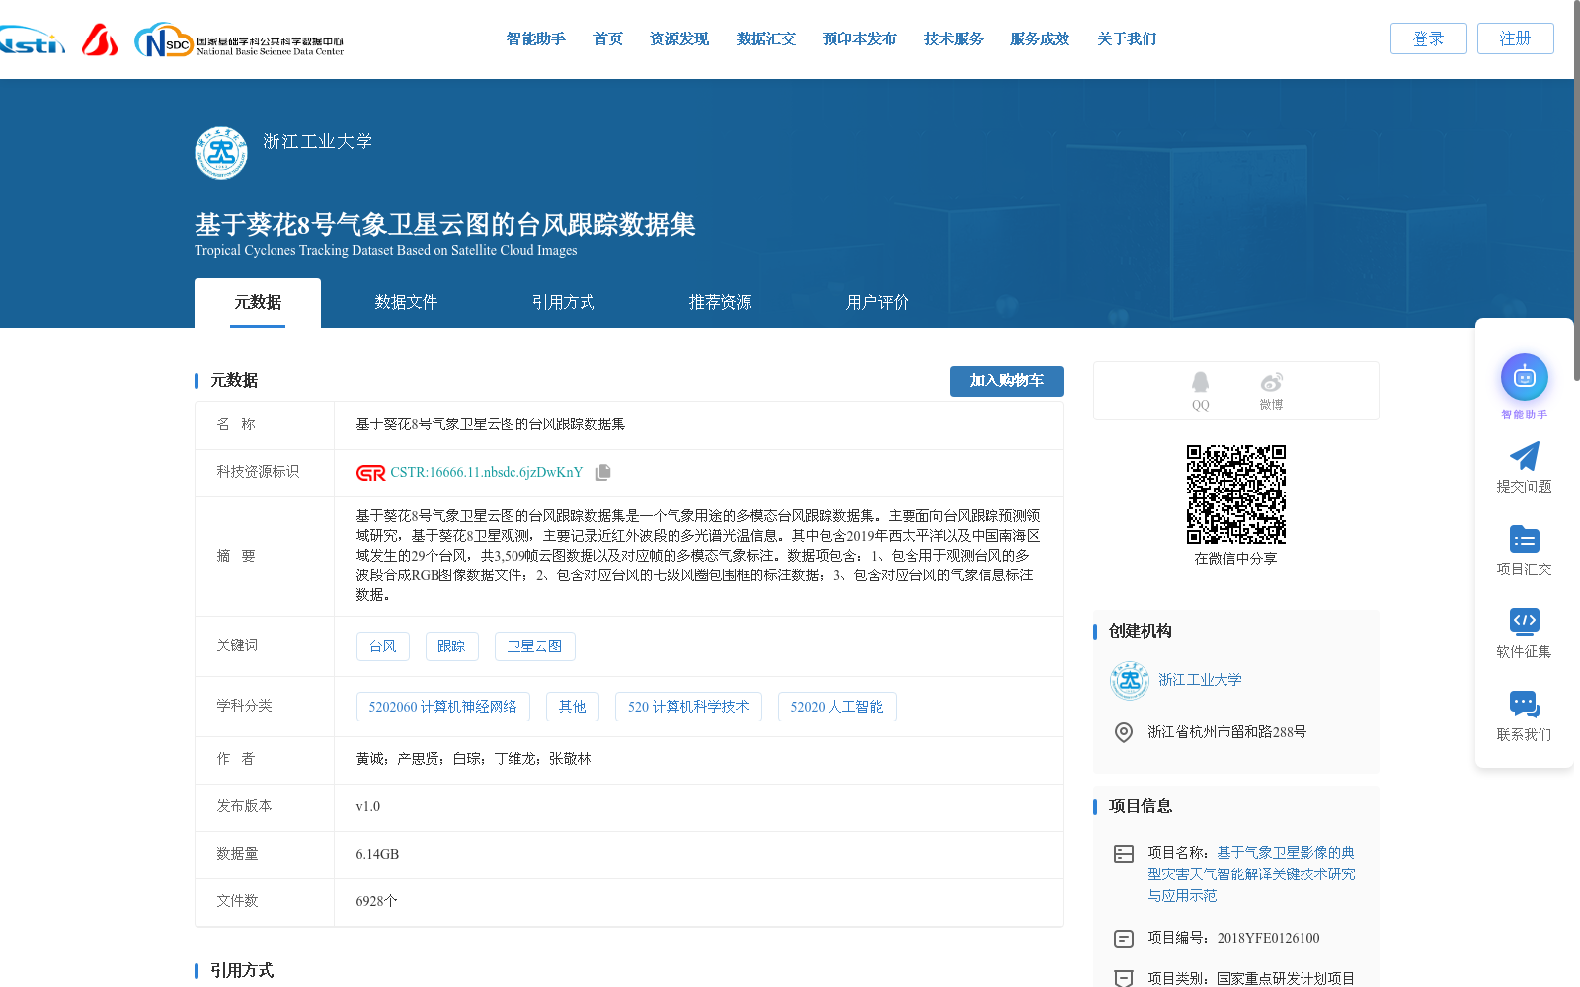Open 服务成效 navigation item
Viewport: 1580px width, 987px height.
point(1040,39)
